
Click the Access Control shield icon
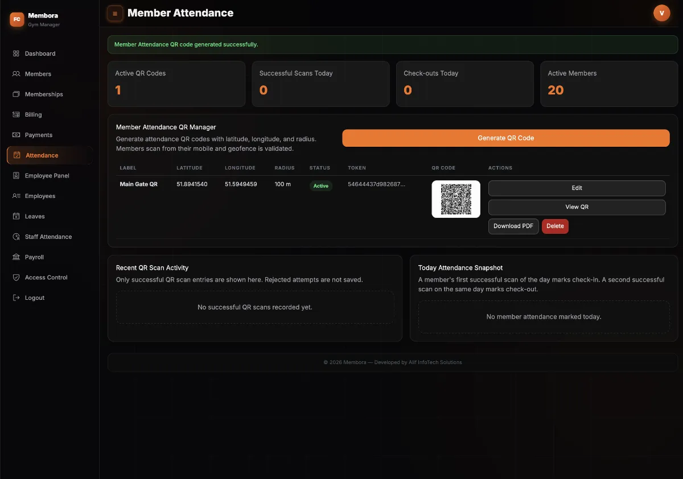tap(16, 278)
